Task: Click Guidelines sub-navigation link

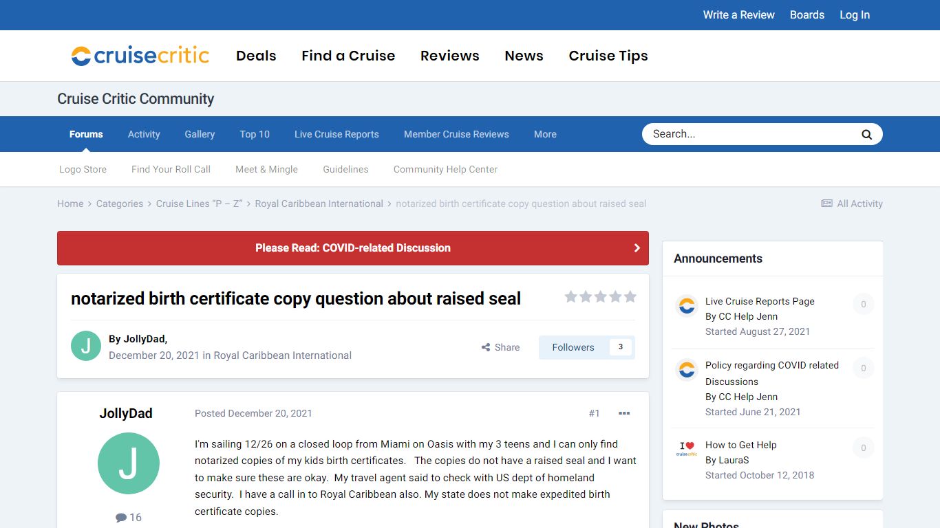Action: point(345,169)
